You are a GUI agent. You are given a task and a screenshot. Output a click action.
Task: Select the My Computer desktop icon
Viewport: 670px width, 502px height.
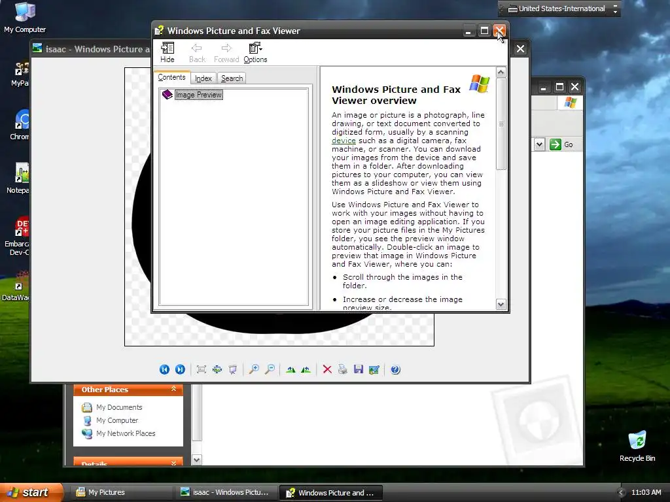point(25,17)
